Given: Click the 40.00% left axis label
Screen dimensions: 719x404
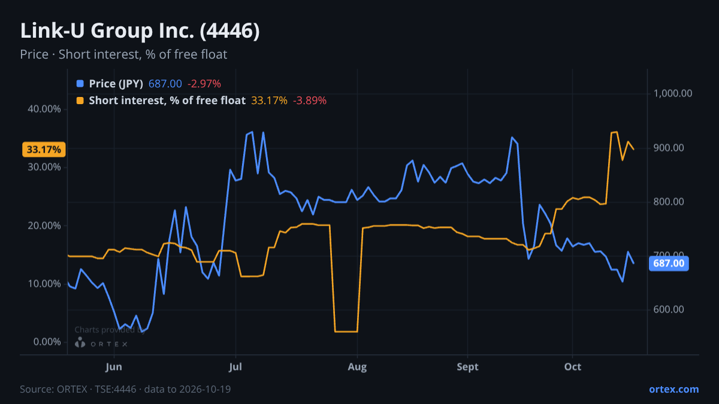Looking at the screenshot, I should (44, 109).
